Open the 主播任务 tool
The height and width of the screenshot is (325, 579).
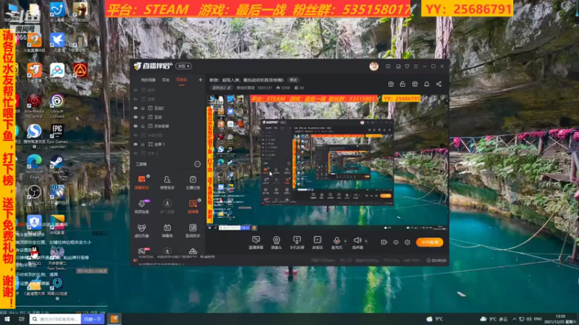[x=193, y=183]
